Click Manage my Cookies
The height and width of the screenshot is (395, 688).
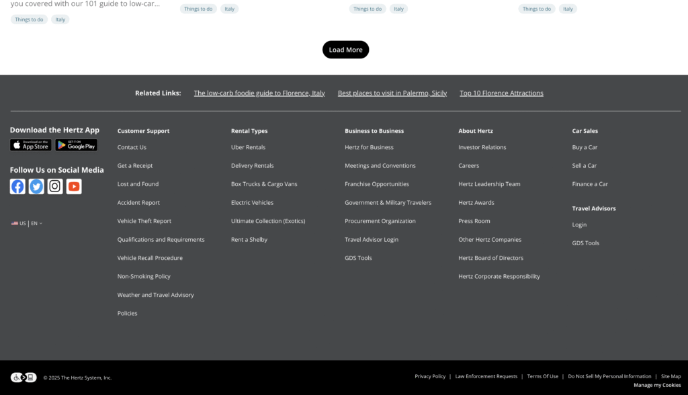[x=656, y=386]
